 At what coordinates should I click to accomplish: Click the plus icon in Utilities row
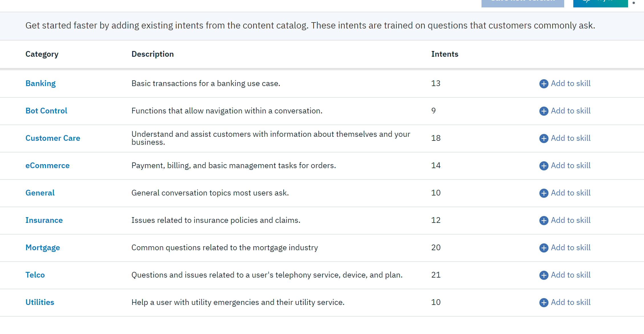(x=544, y=303)
